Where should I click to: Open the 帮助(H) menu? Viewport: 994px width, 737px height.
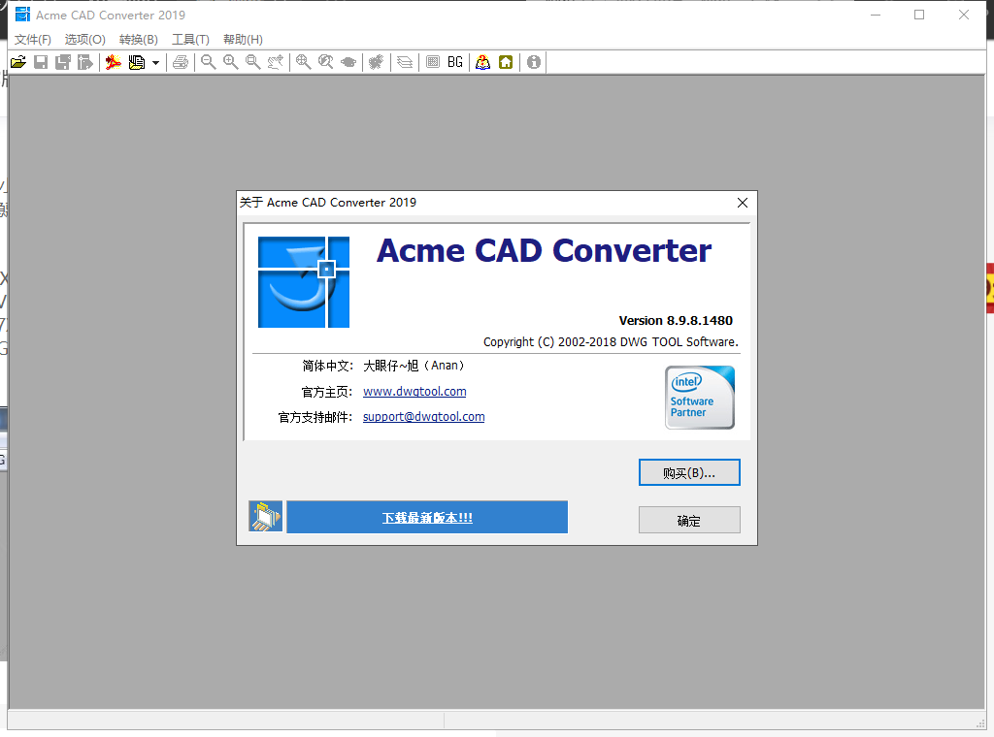(243, 39)
